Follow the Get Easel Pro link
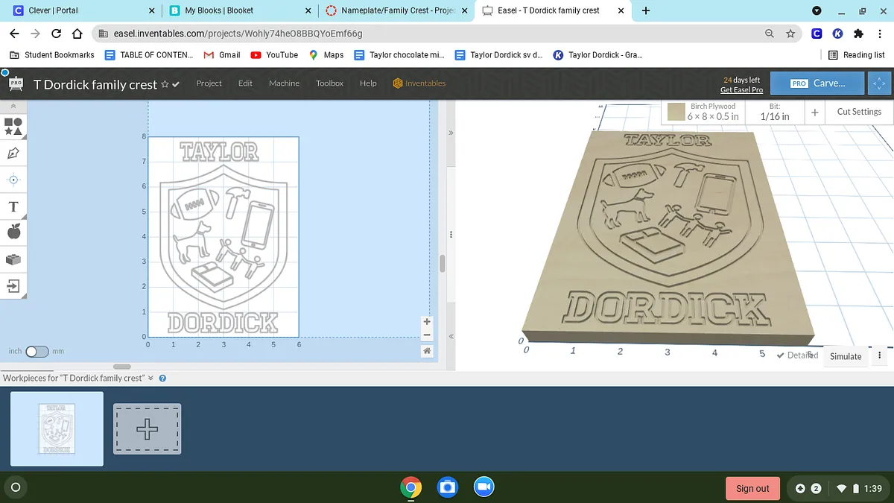The width and height of the screenshot is (894, 503). click(x=741, y=90)
